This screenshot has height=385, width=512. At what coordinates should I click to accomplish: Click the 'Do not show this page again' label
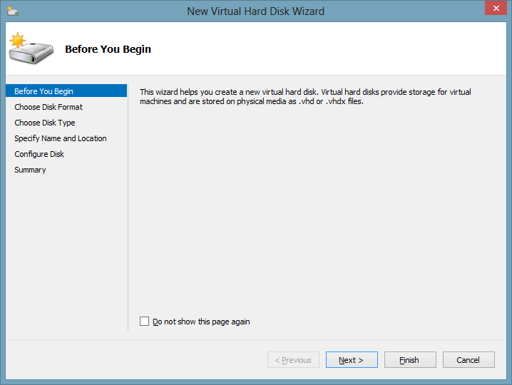tap(201, 322)
